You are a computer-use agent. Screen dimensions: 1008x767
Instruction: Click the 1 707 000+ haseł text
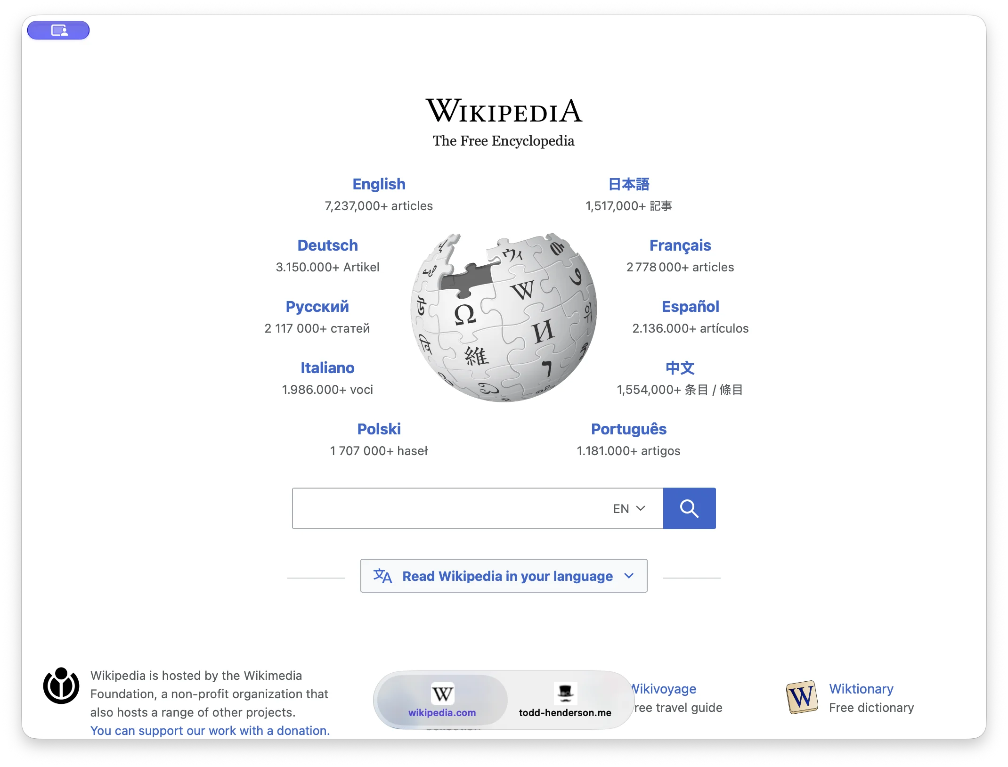(379, 451)
